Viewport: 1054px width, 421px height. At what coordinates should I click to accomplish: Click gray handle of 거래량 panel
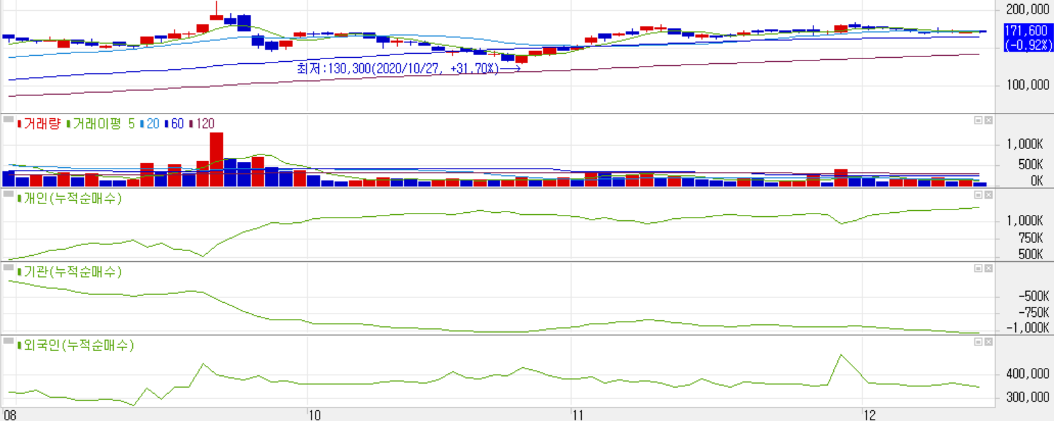tap(8, 119)
